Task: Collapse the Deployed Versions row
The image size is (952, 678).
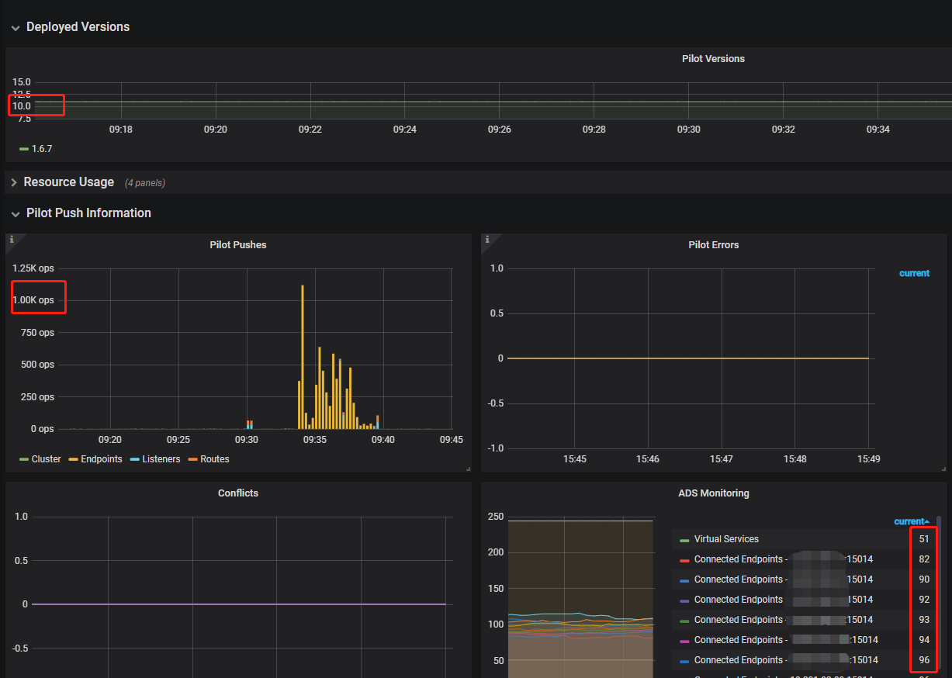Action: tap(77, 26)
